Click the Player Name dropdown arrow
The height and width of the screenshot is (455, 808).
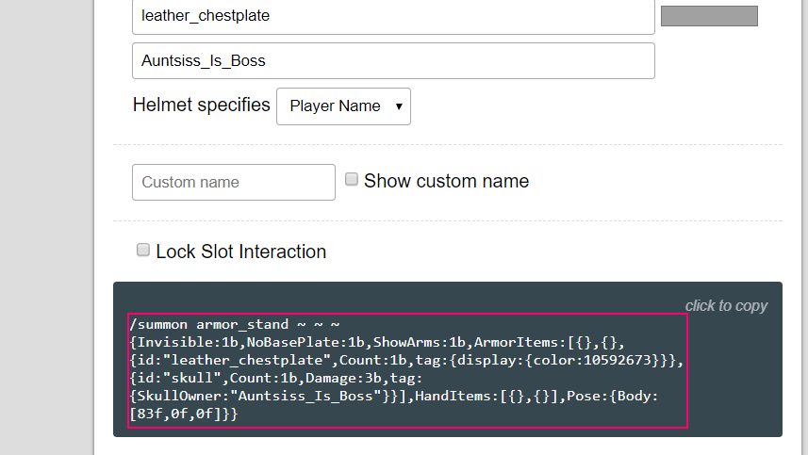pyautogui.click(x=399, y=106)
